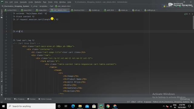Collapse the col-lg-12 div fold marker
This screenshot has height=109, width=194.
(x=12, y=58)
